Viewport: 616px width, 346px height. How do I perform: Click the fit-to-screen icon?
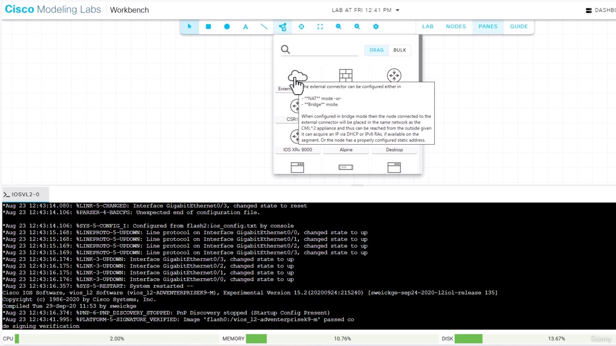(x=320, y=27)
